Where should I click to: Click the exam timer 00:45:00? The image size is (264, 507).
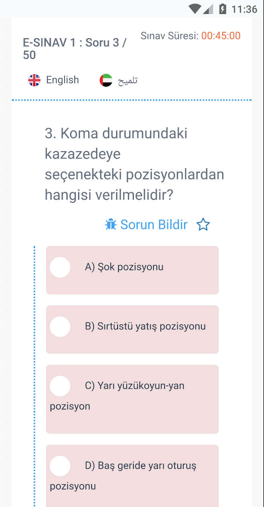pos(221,36)
